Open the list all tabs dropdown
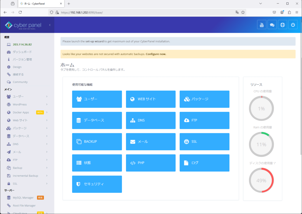302x214 pixels. 260,4
